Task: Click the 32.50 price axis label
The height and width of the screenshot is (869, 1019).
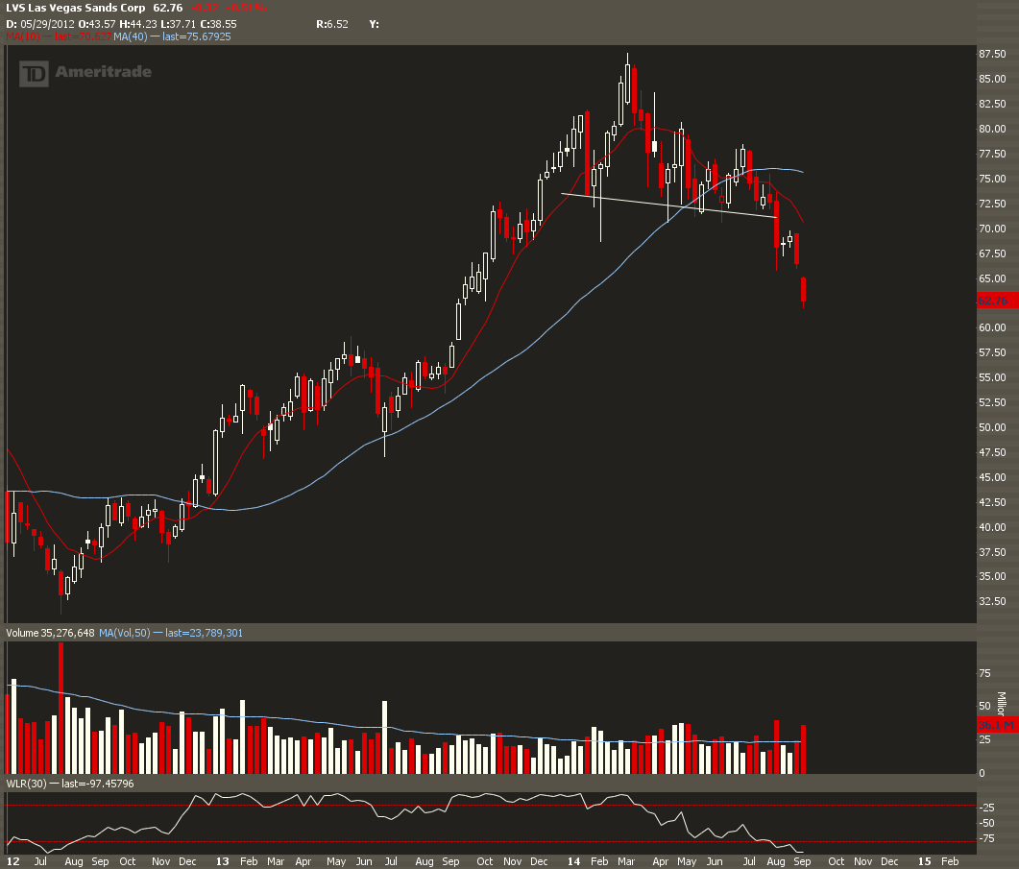Action: [992, 601]
